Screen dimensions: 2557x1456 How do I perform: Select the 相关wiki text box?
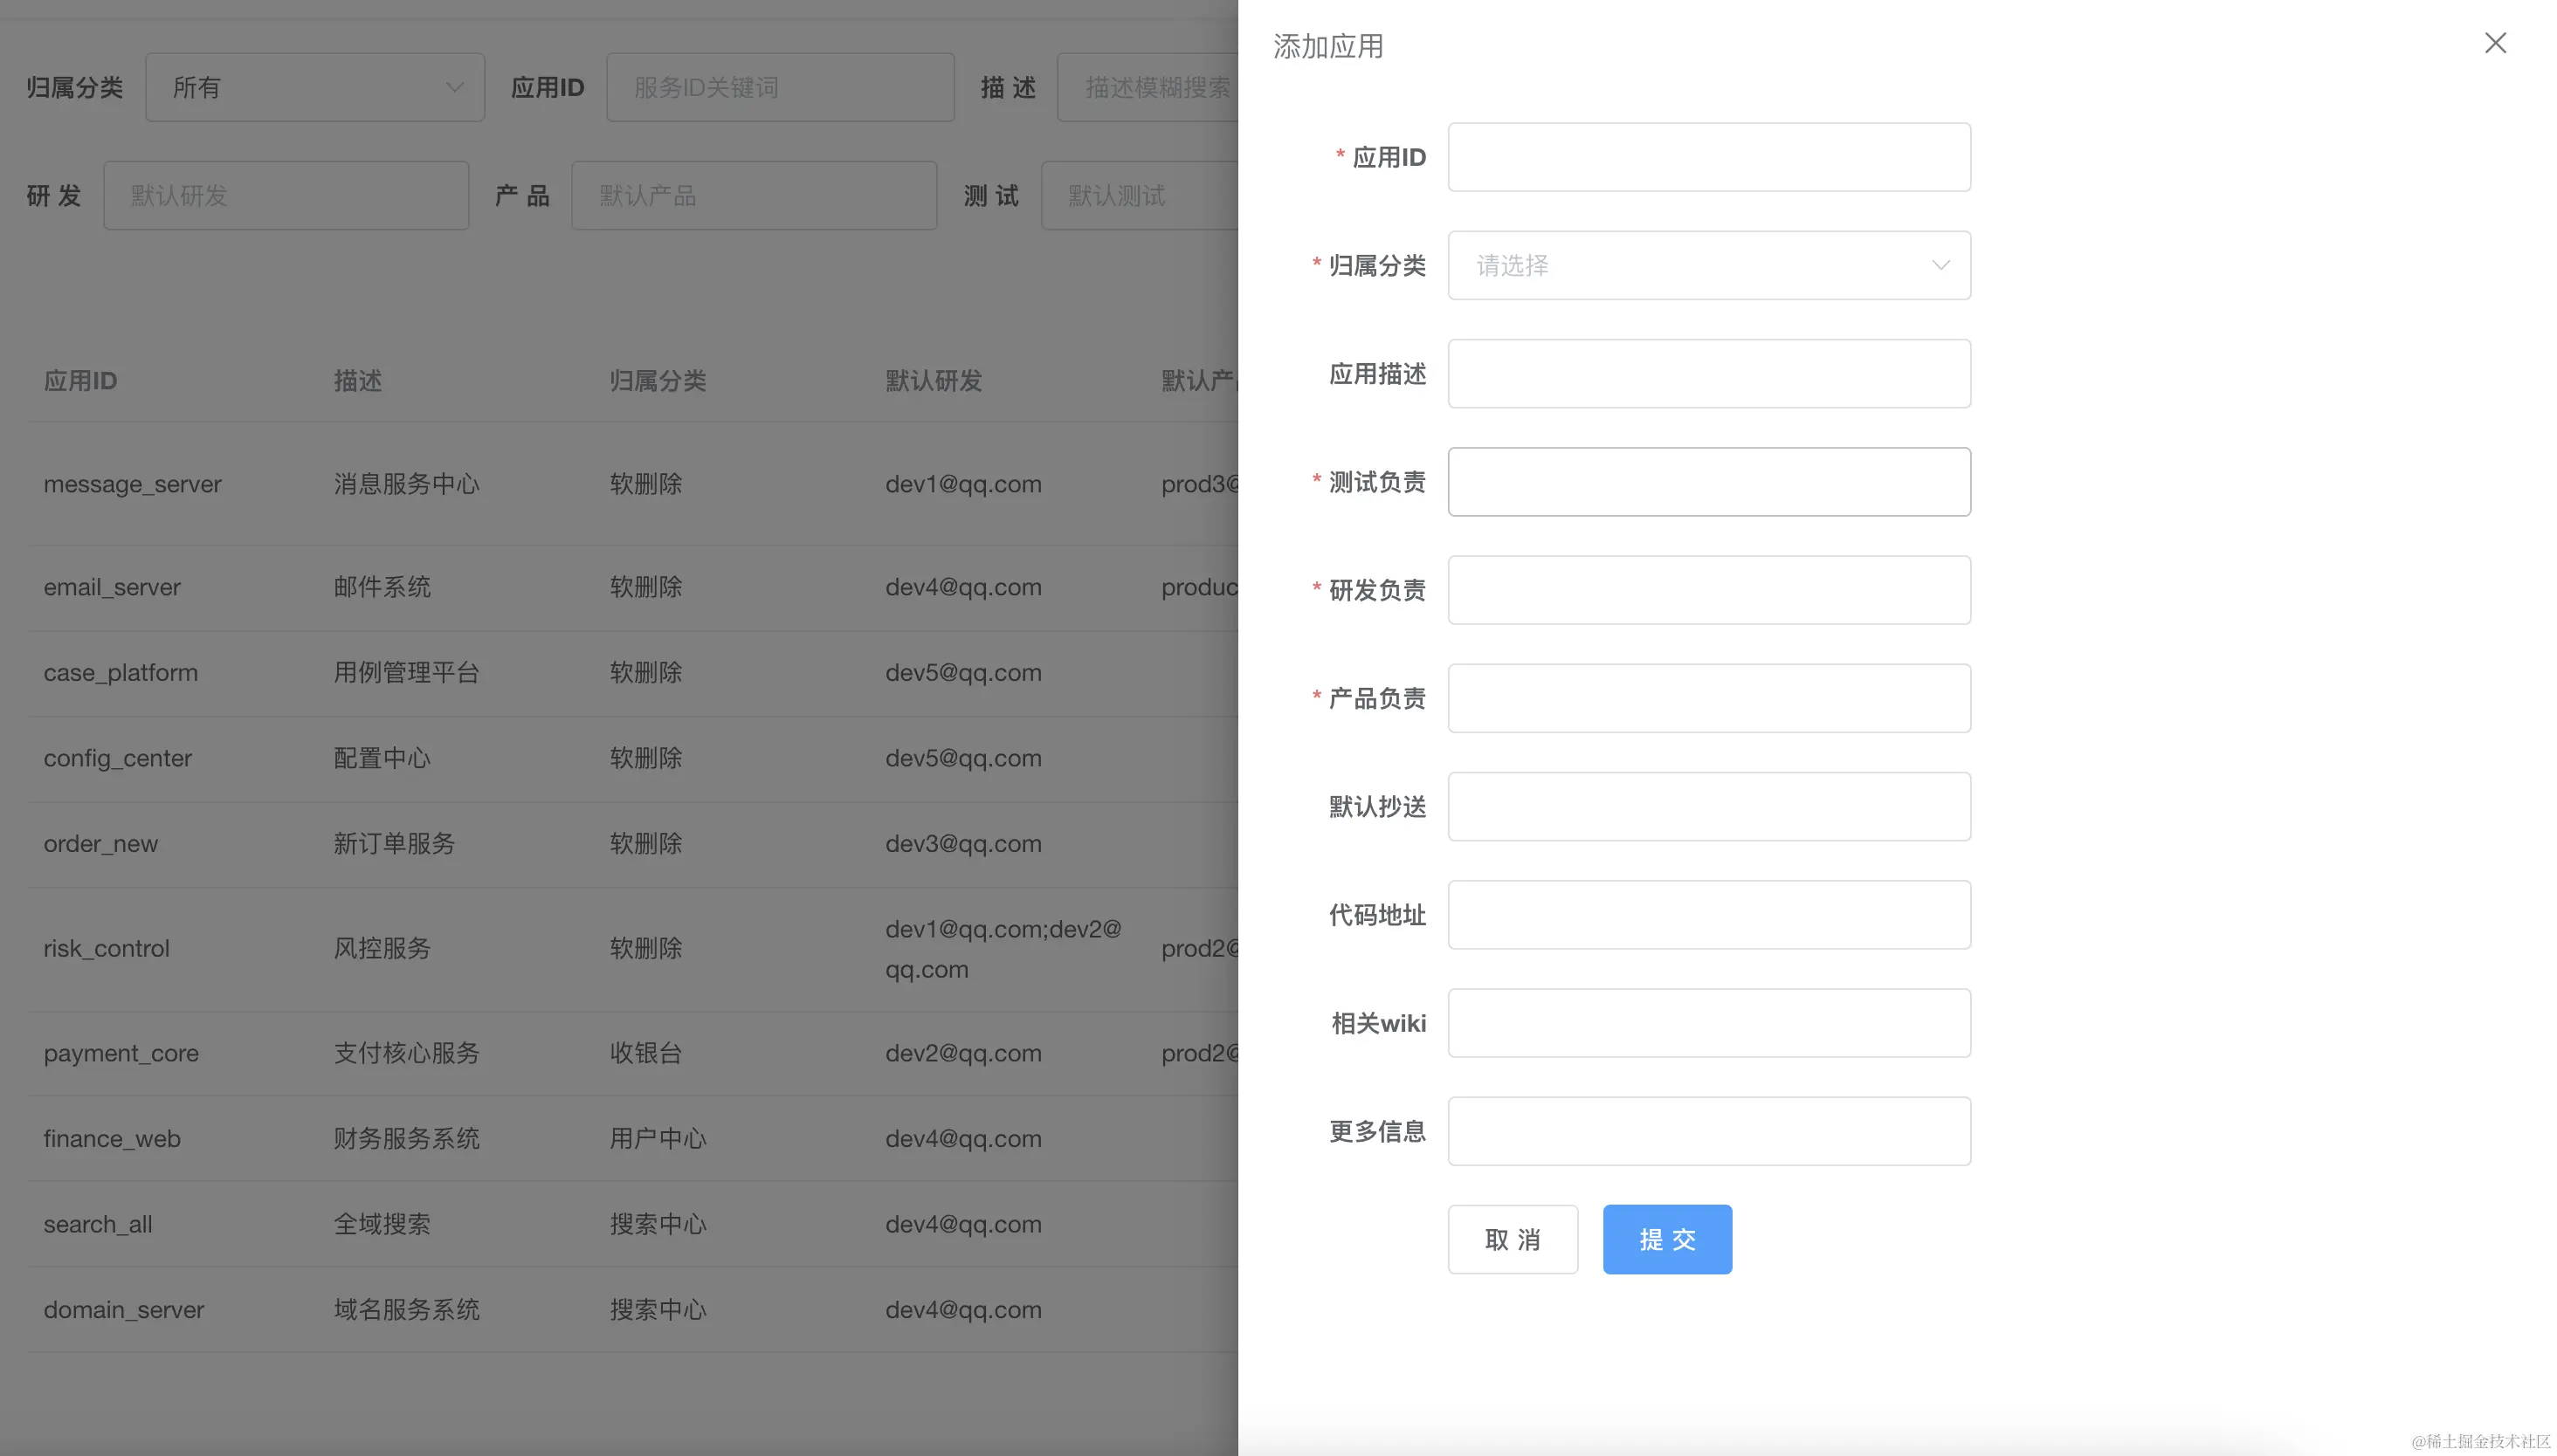pyautogui.click(x=1707, y=1023)
